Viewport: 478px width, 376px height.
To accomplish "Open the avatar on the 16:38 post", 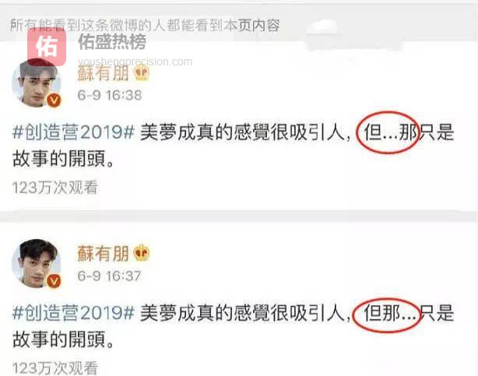I will (37, 83).
